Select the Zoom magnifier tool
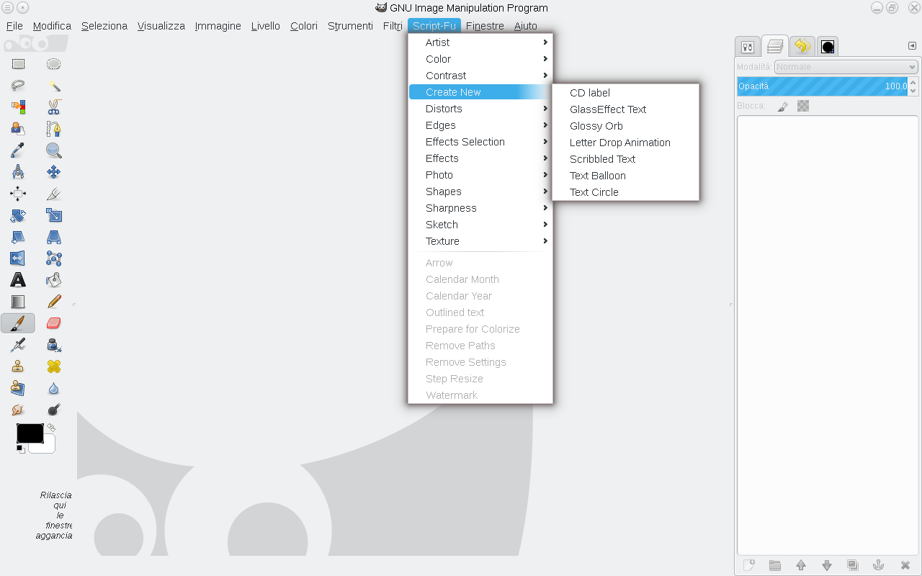 tap(53, 150)
